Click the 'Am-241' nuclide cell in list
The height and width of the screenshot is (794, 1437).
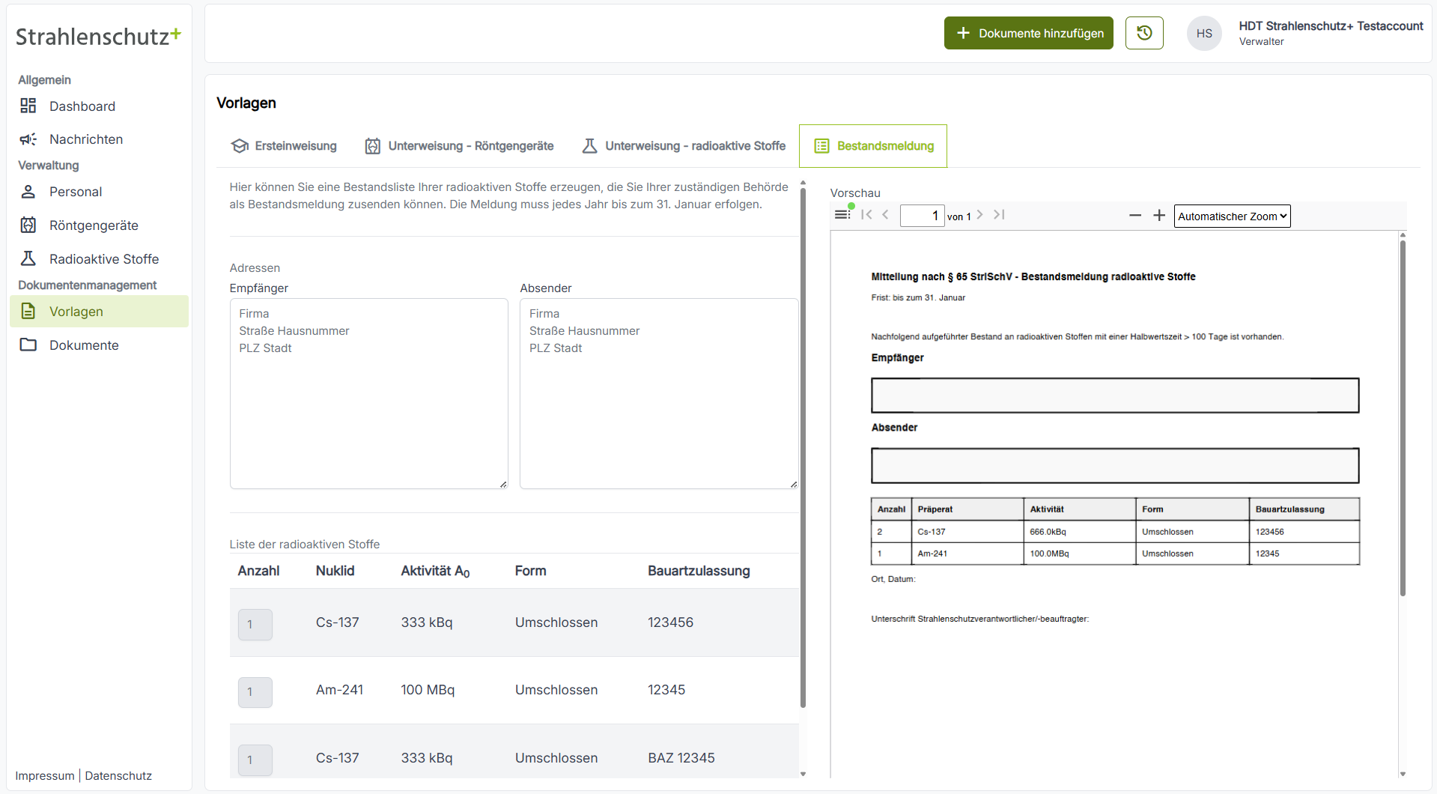point(339,690)
